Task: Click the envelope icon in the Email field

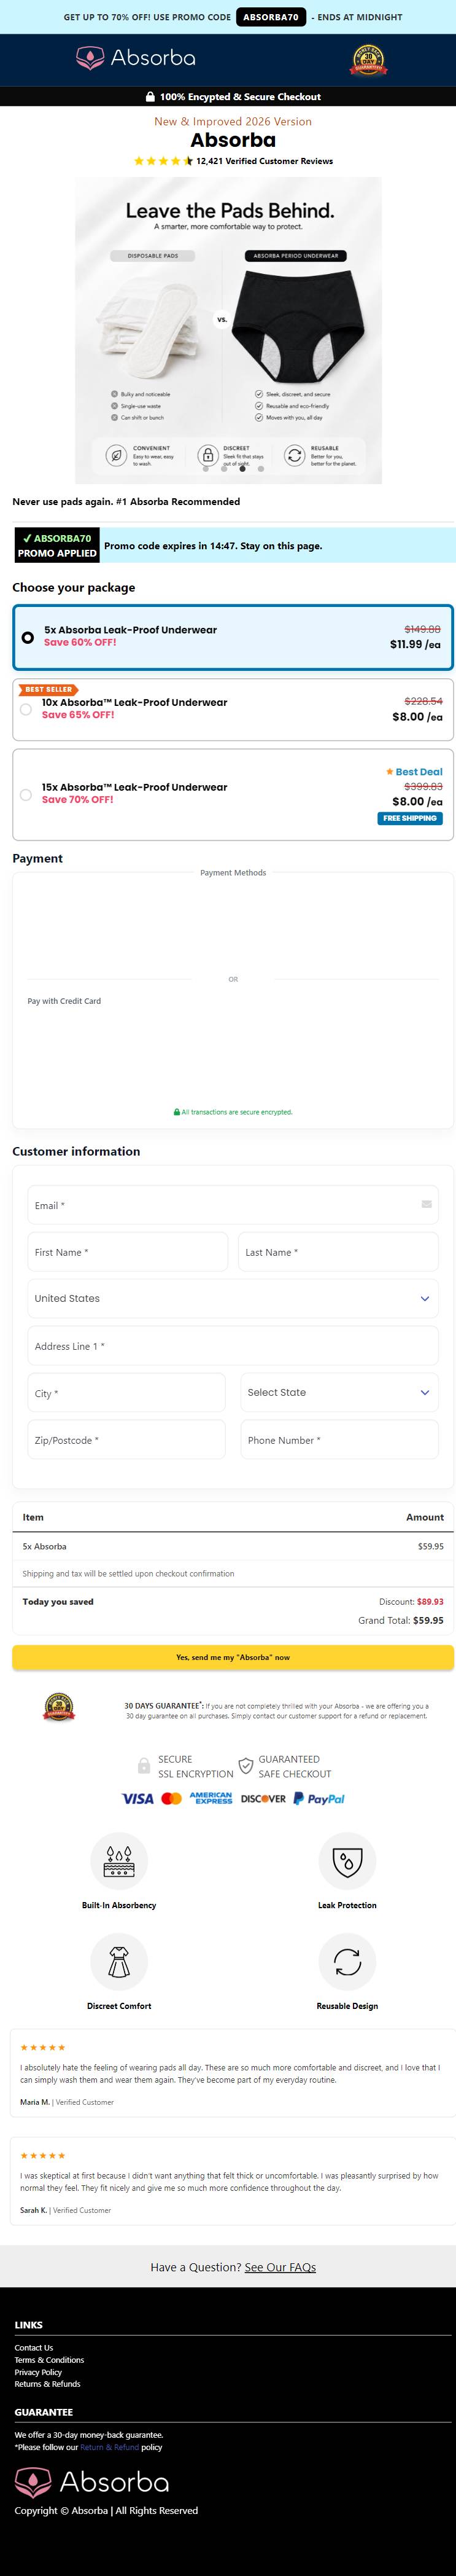Action: point(427,1204)
